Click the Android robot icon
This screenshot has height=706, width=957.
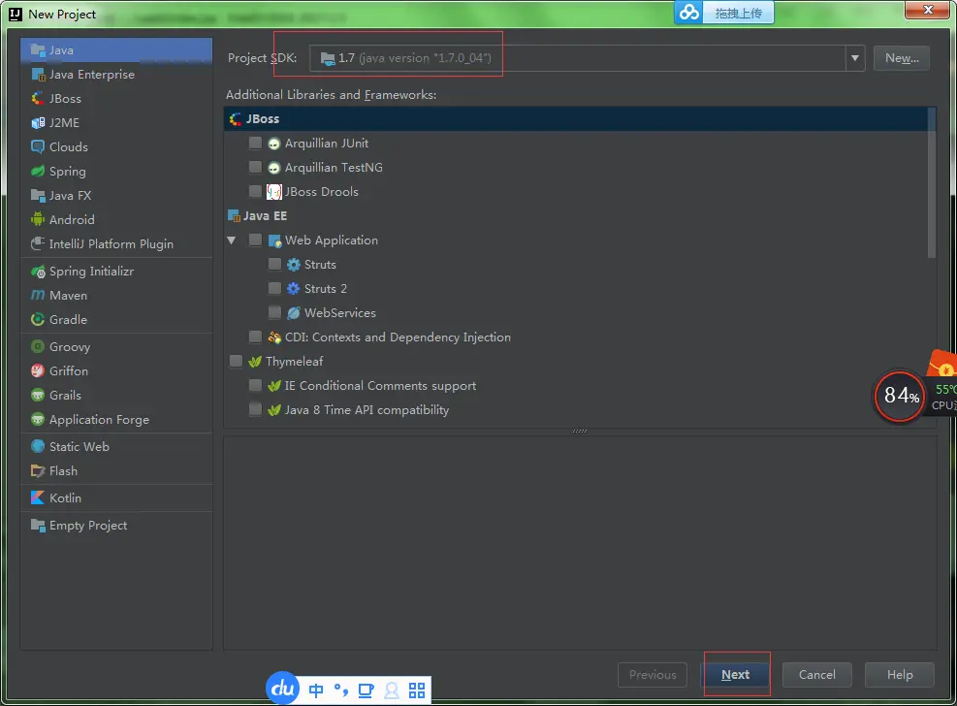tap(38, 220)
